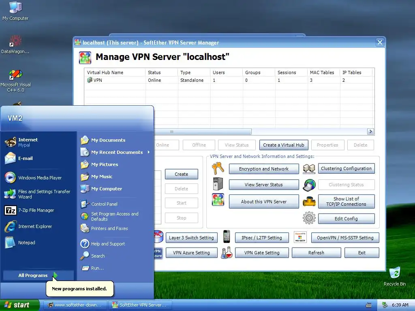The width and height of the screenshot is (415, 311).
Task: Select the VPN hub row name
Action: pos(98,80)
